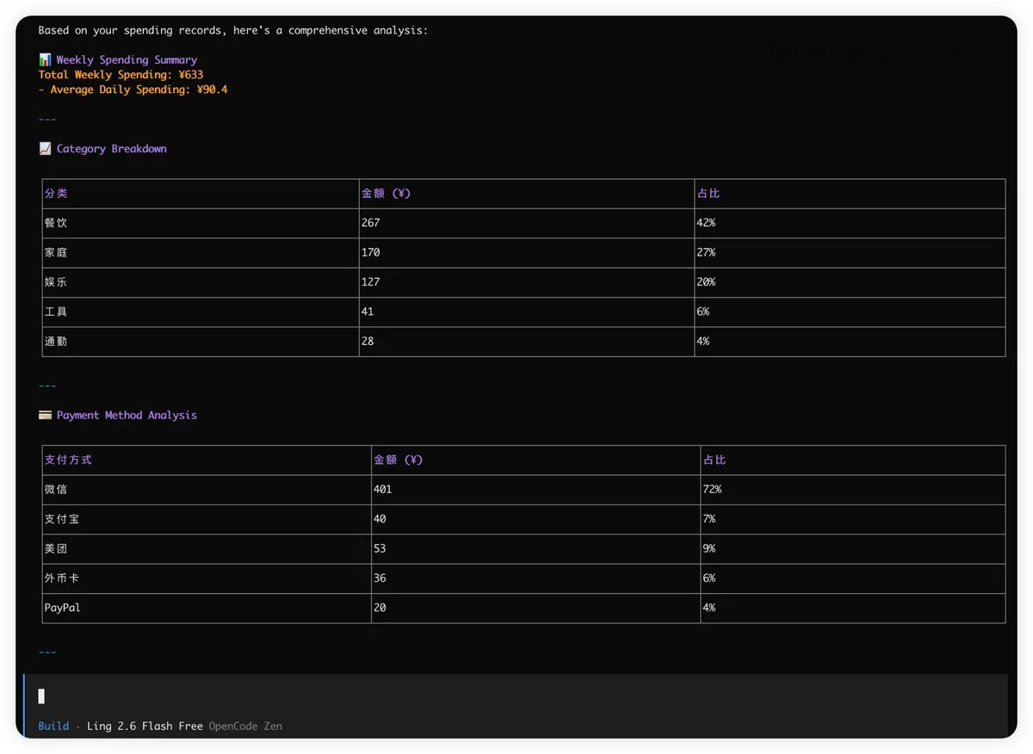Select the 娱乐 category row cell
Viewport: 1033px width, 754px height.
tap(56, 282)
